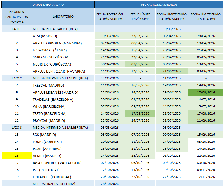Select the TESTO (BARCELONA) cell

click(63, 113)
